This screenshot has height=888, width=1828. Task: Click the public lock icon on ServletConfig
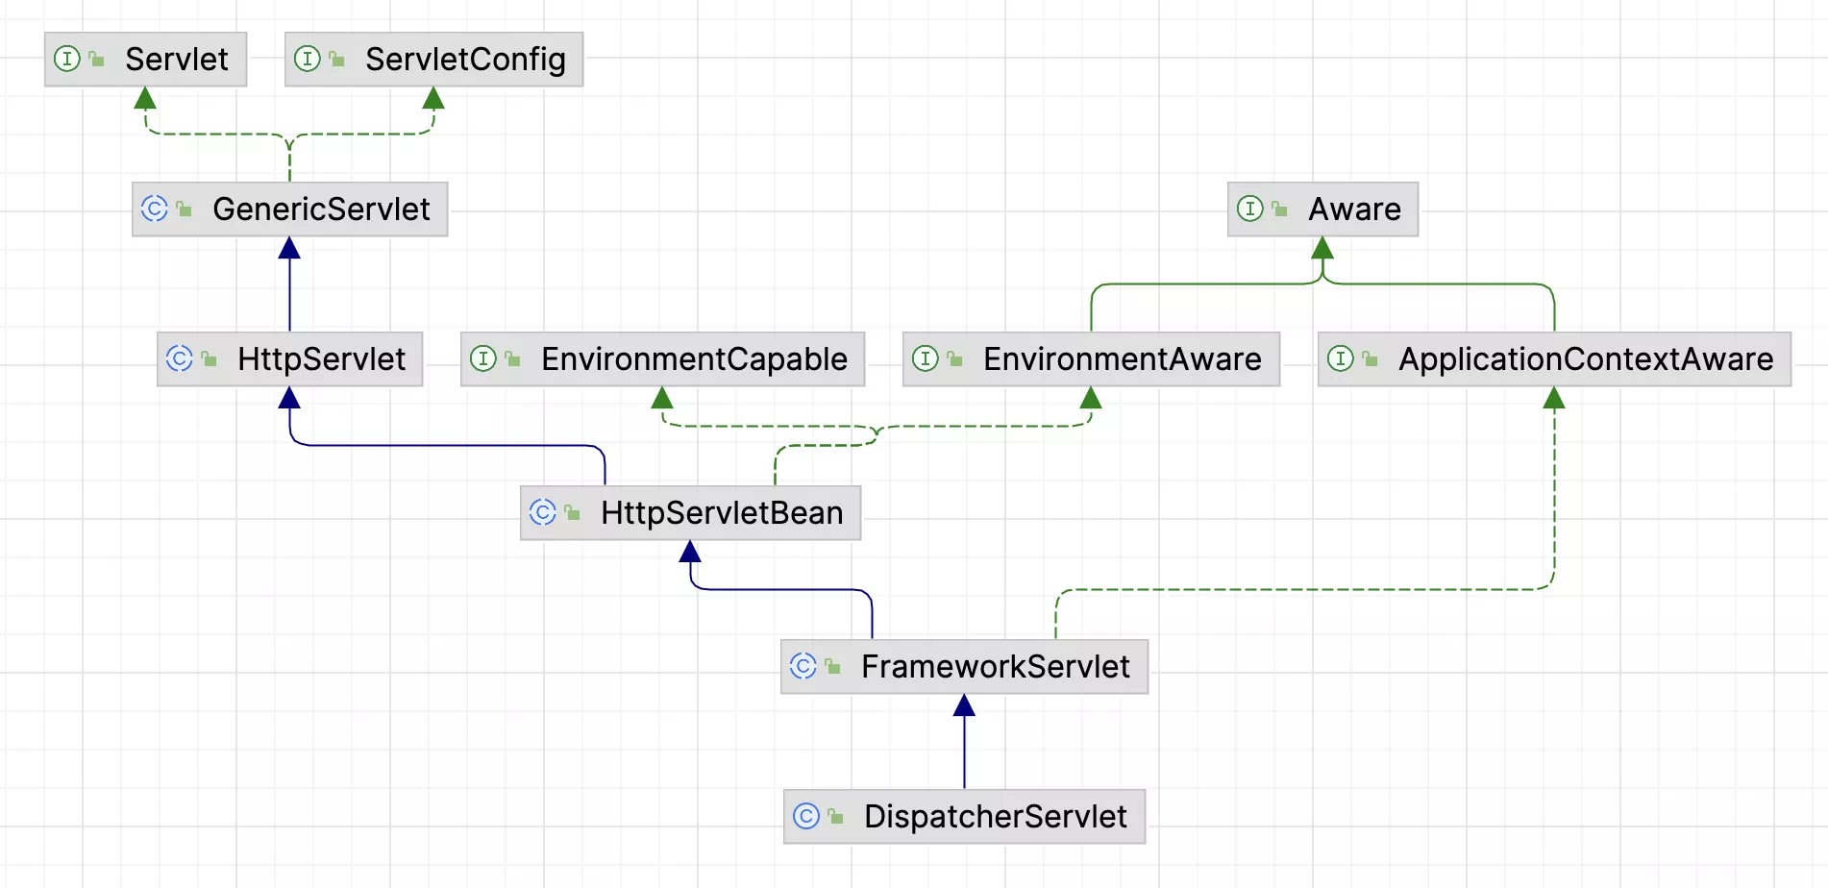pos(336,59)
